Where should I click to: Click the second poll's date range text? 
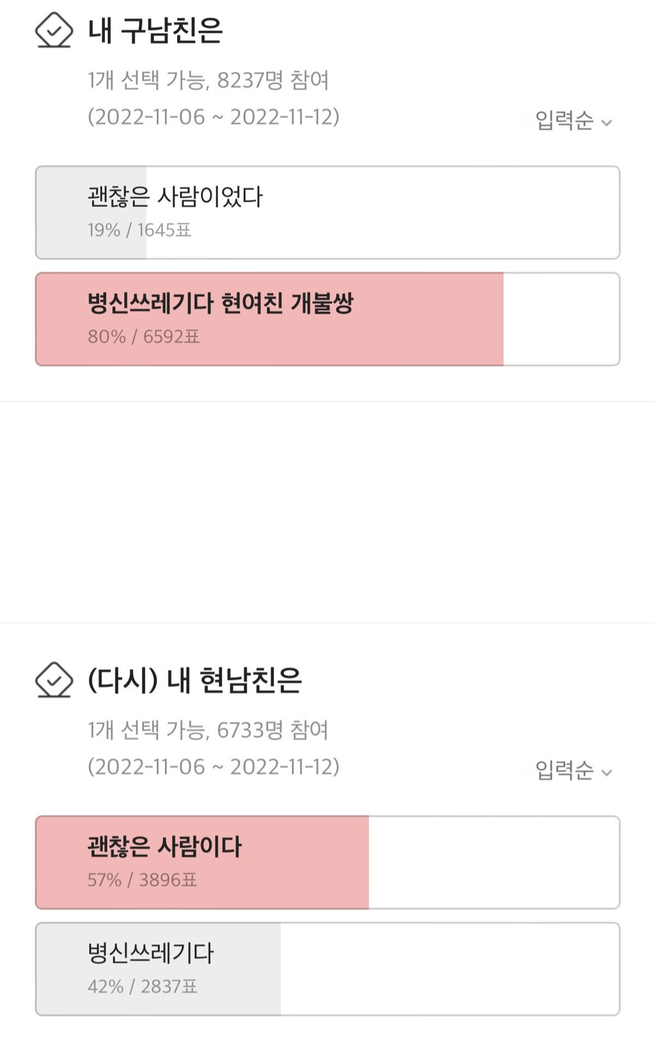click(214, 767)
